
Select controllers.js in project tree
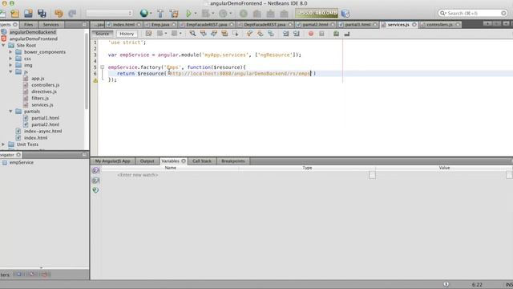click(x=46, y=85)
